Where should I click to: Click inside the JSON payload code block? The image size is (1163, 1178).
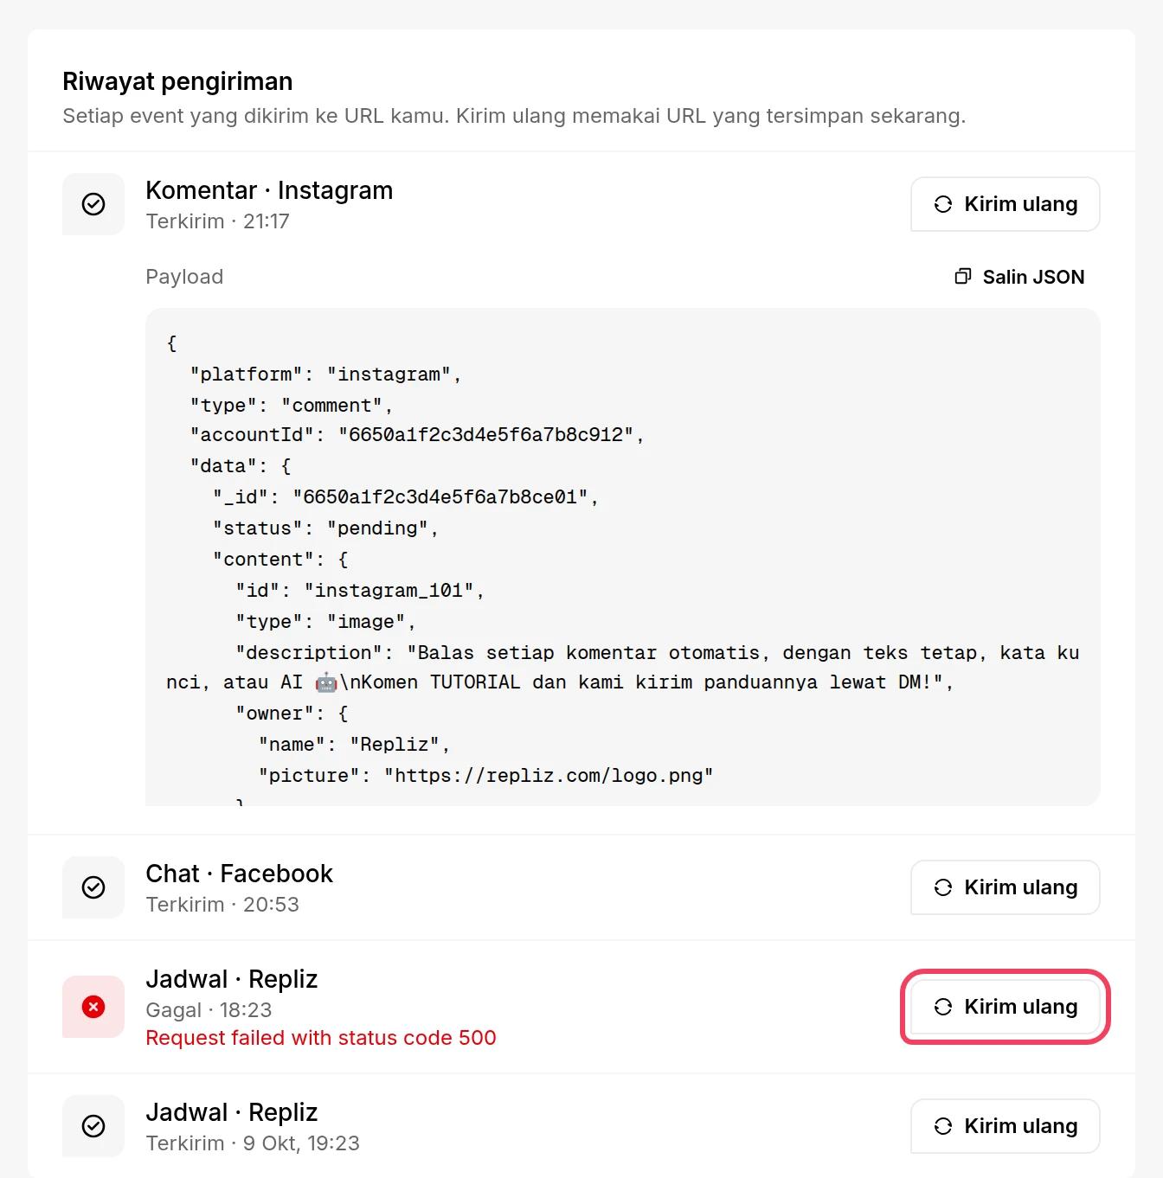coord(623,557)
